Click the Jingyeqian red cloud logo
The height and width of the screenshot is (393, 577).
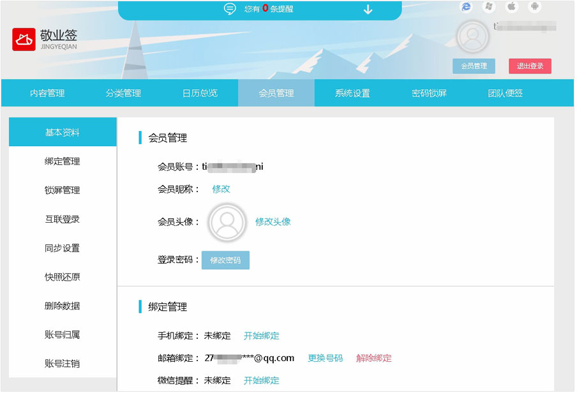[x=24, y=40]
